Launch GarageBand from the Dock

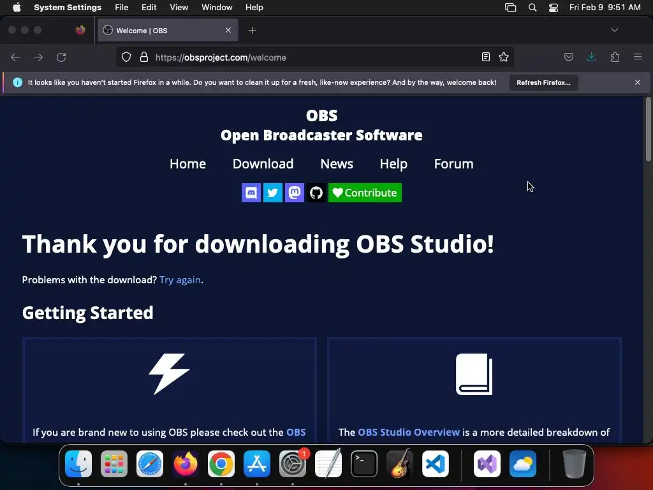[x=400, y=464]
